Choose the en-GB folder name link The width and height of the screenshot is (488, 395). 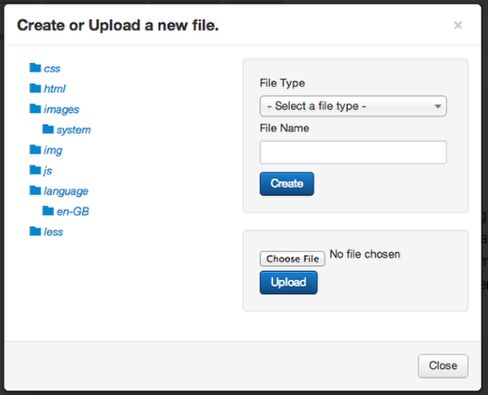tap(73, 212)
